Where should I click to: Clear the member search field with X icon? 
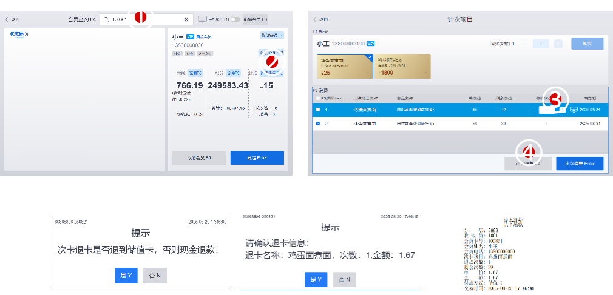(186, 19)
